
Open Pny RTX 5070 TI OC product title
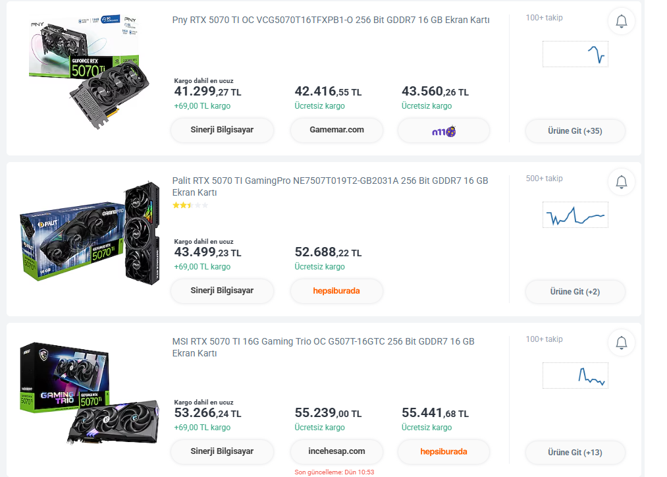[331, 20]
